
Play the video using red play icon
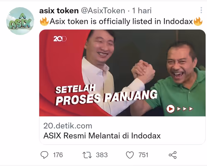(x=171, y=109)
